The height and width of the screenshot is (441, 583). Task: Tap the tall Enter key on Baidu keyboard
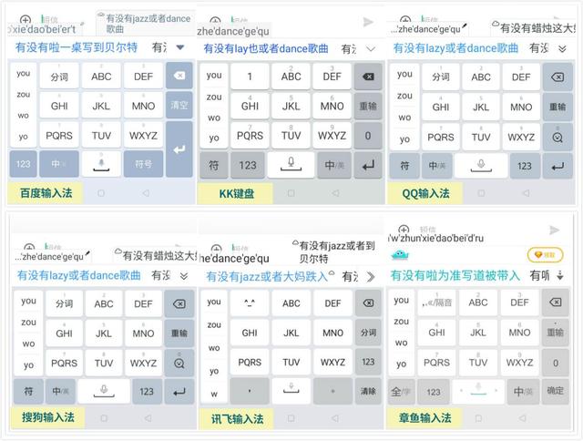coord(179,149)
